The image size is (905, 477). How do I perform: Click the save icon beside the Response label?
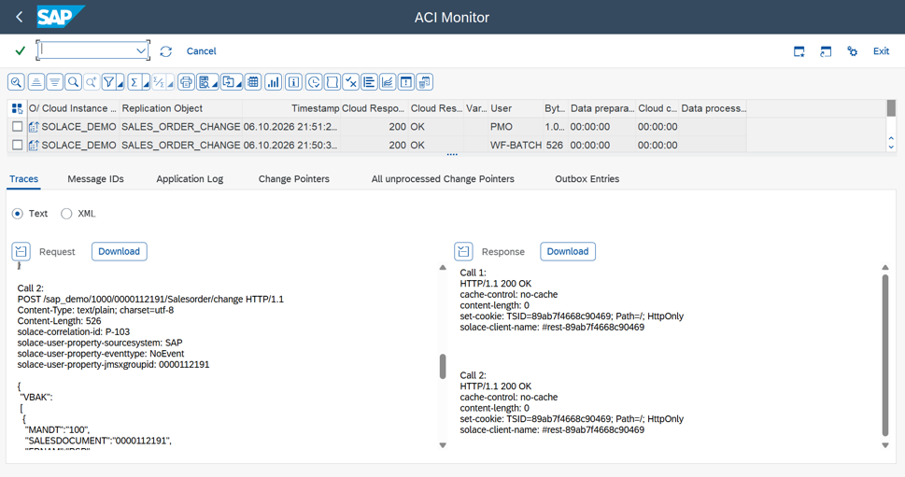point(463,251)
